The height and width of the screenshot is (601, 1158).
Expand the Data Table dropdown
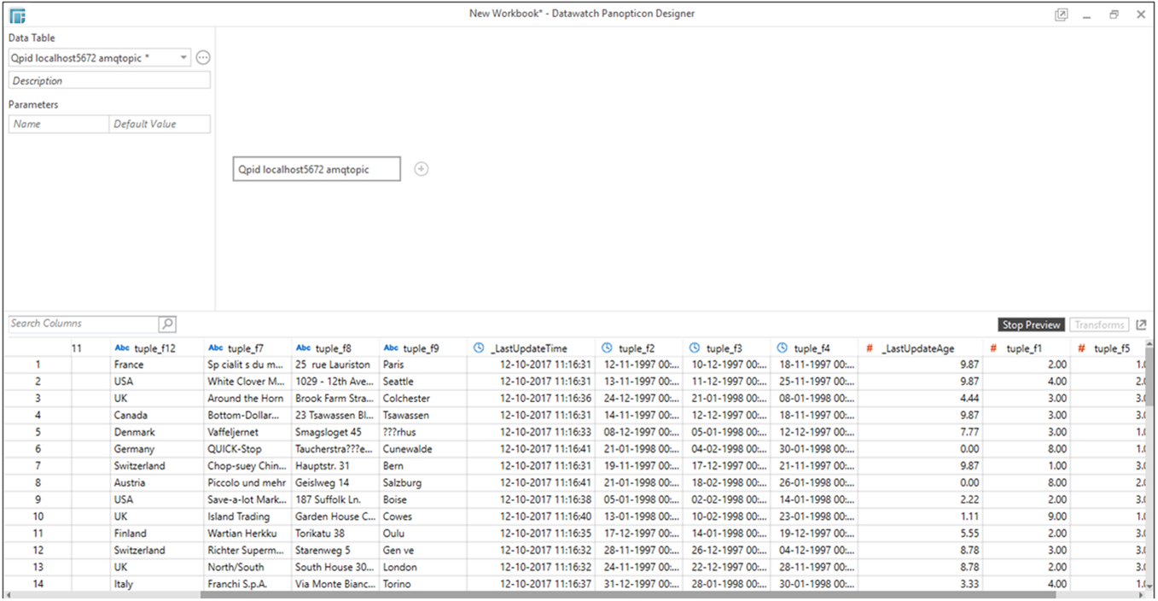(183, 58)
